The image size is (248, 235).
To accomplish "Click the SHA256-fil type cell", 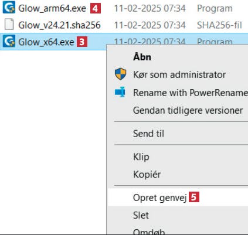I will pos(219,25).
